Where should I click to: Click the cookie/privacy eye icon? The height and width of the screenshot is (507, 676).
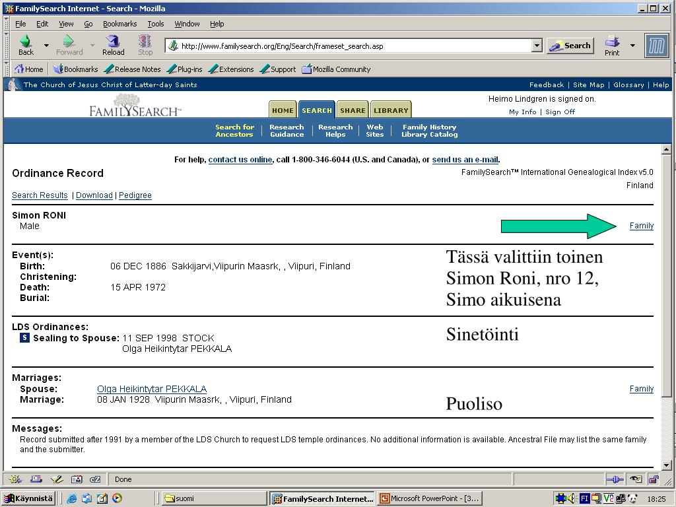(x=636, y=479)
